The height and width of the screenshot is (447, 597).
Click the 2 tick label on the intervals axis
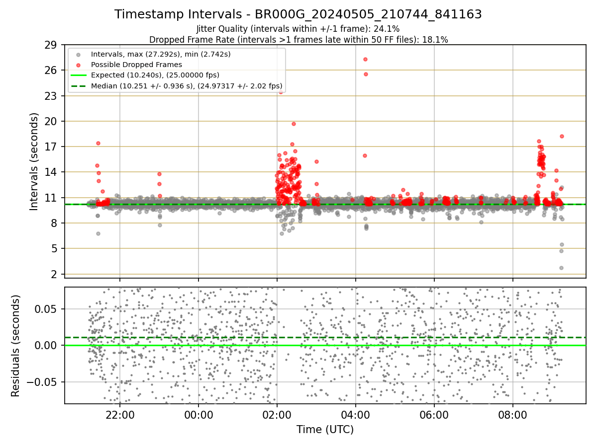[54, 274]
